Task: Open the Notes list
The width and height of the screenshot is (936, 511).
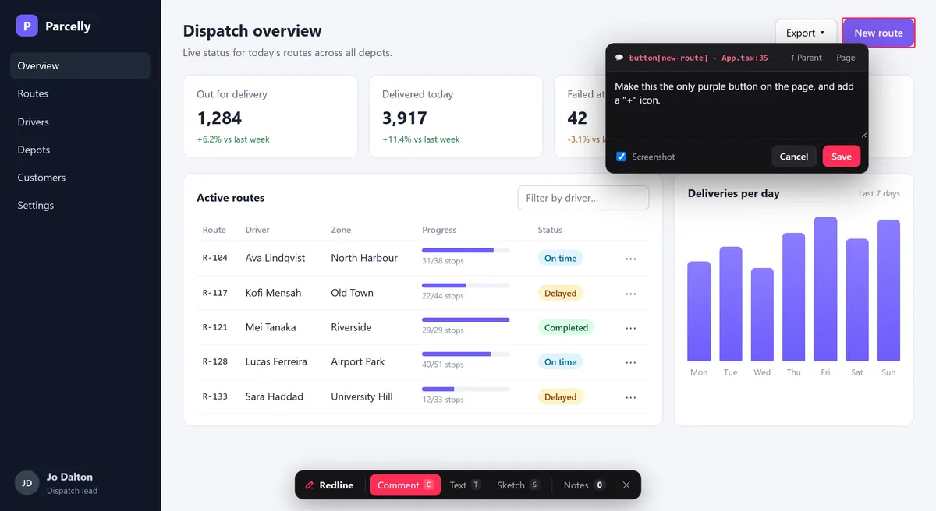Action: [584, 485]
